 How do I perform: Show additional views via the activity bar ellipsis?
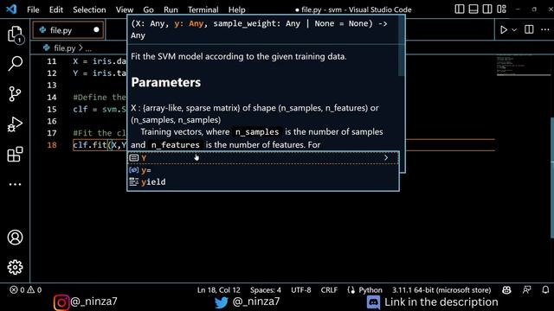pos(15,184)
